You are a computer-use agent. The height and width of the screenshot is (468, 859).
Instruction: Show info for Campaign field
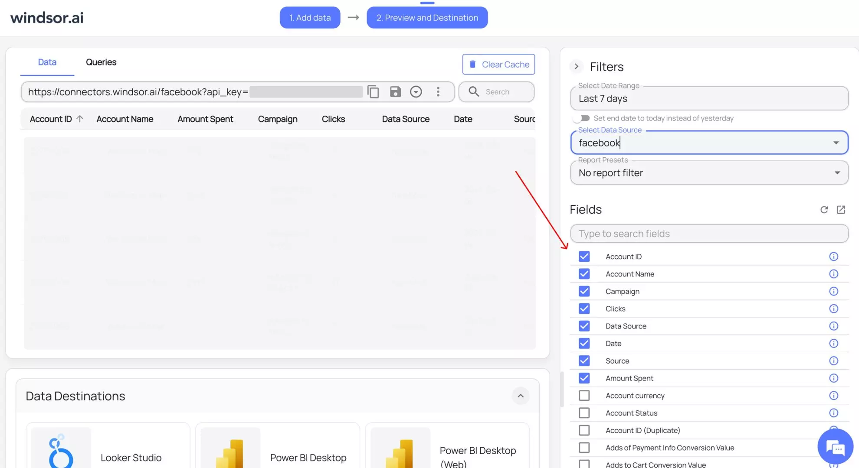pos(833,291)
